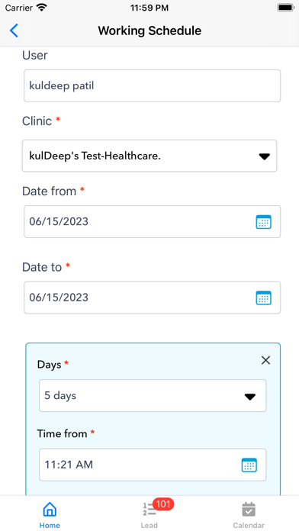Tap the Wi-Fi status icon
The width and height of the screenshot is (299, 531).
click(42, 8)
